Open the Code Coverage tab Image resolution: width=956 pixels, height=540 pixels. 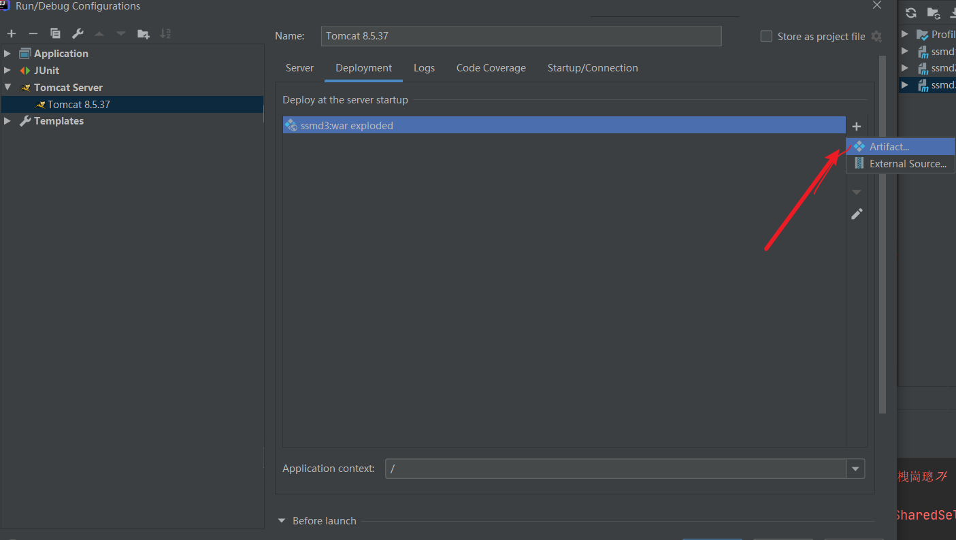click(491, 68)
